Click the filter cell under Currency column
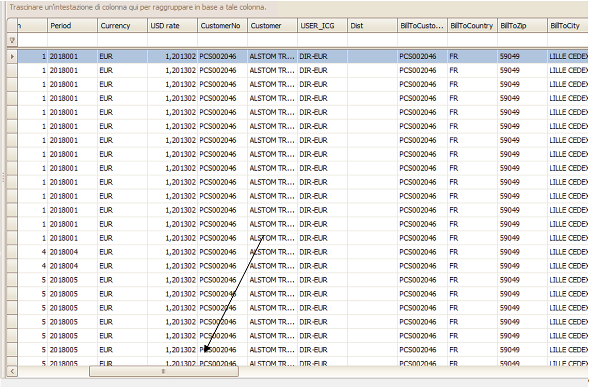The width and height of the screenshot is (589, 389). 122,40
